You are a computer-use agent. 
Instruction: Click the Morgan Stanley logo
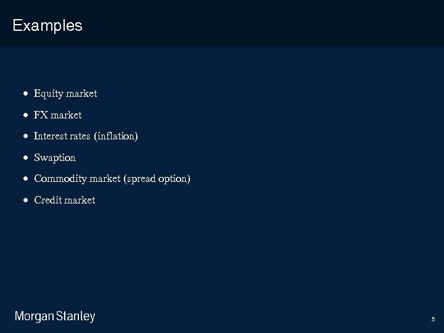coord(55,317)
